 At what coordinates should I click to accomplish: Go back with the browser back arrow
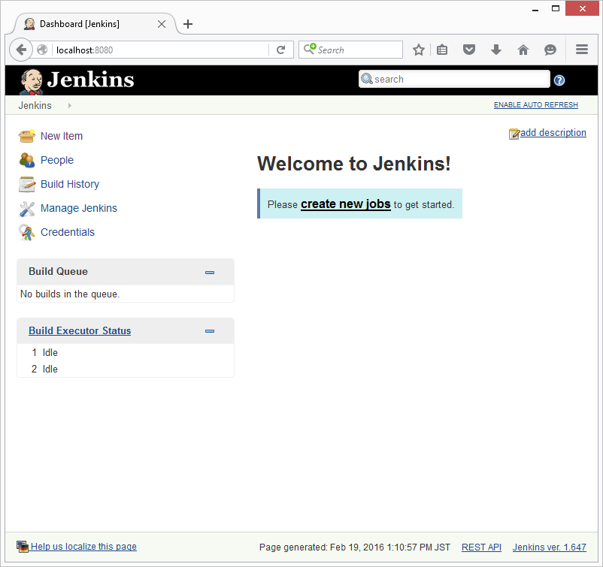pyautogui.click(x=21, y=50)
